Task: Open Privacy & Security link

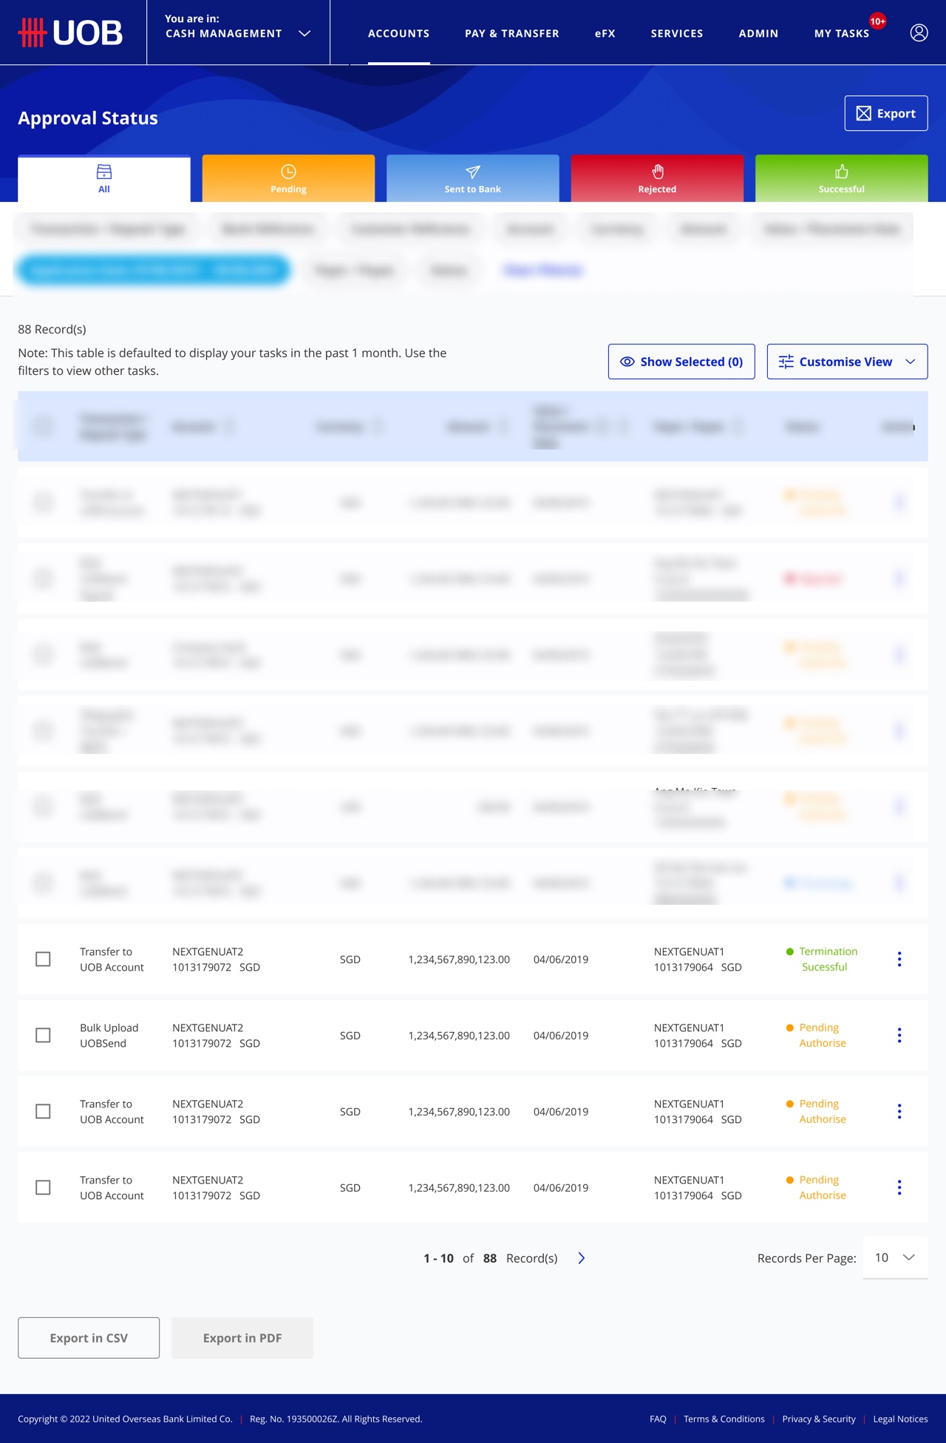Action: pos(819,1419)
